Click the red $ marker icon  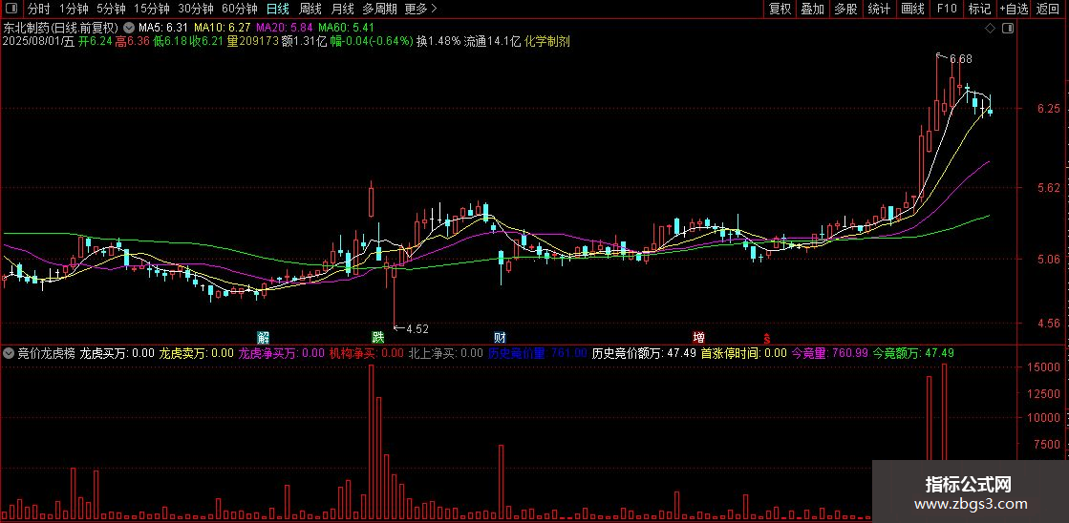tap(766, 338)
